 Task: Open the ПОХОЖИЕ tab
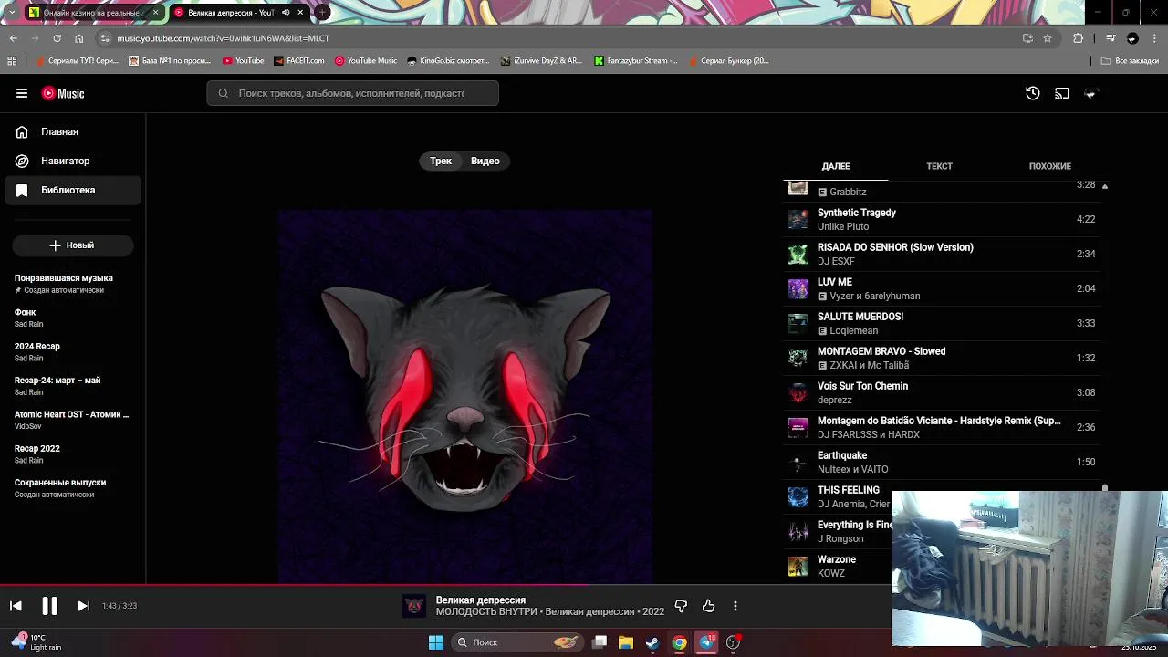(x=1049, y=166)
